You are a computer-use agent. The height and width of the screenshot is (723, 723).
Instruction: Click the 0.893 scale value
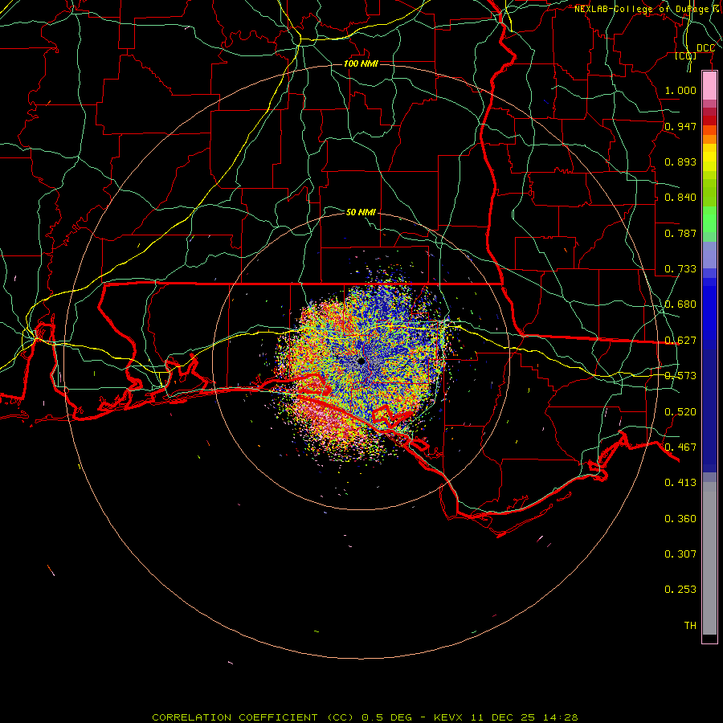[680, 161]
